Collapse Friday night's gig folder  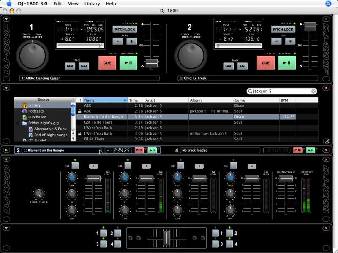18,124
